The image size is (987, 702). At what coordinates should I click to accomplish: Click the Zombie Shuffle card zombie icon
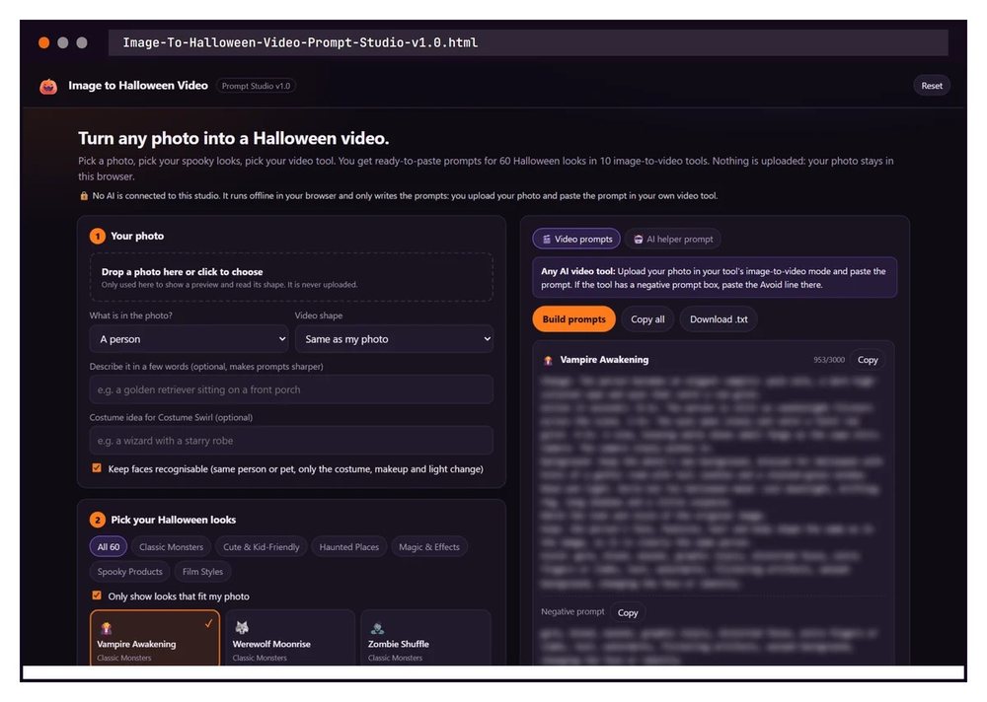tap(377, 627)
